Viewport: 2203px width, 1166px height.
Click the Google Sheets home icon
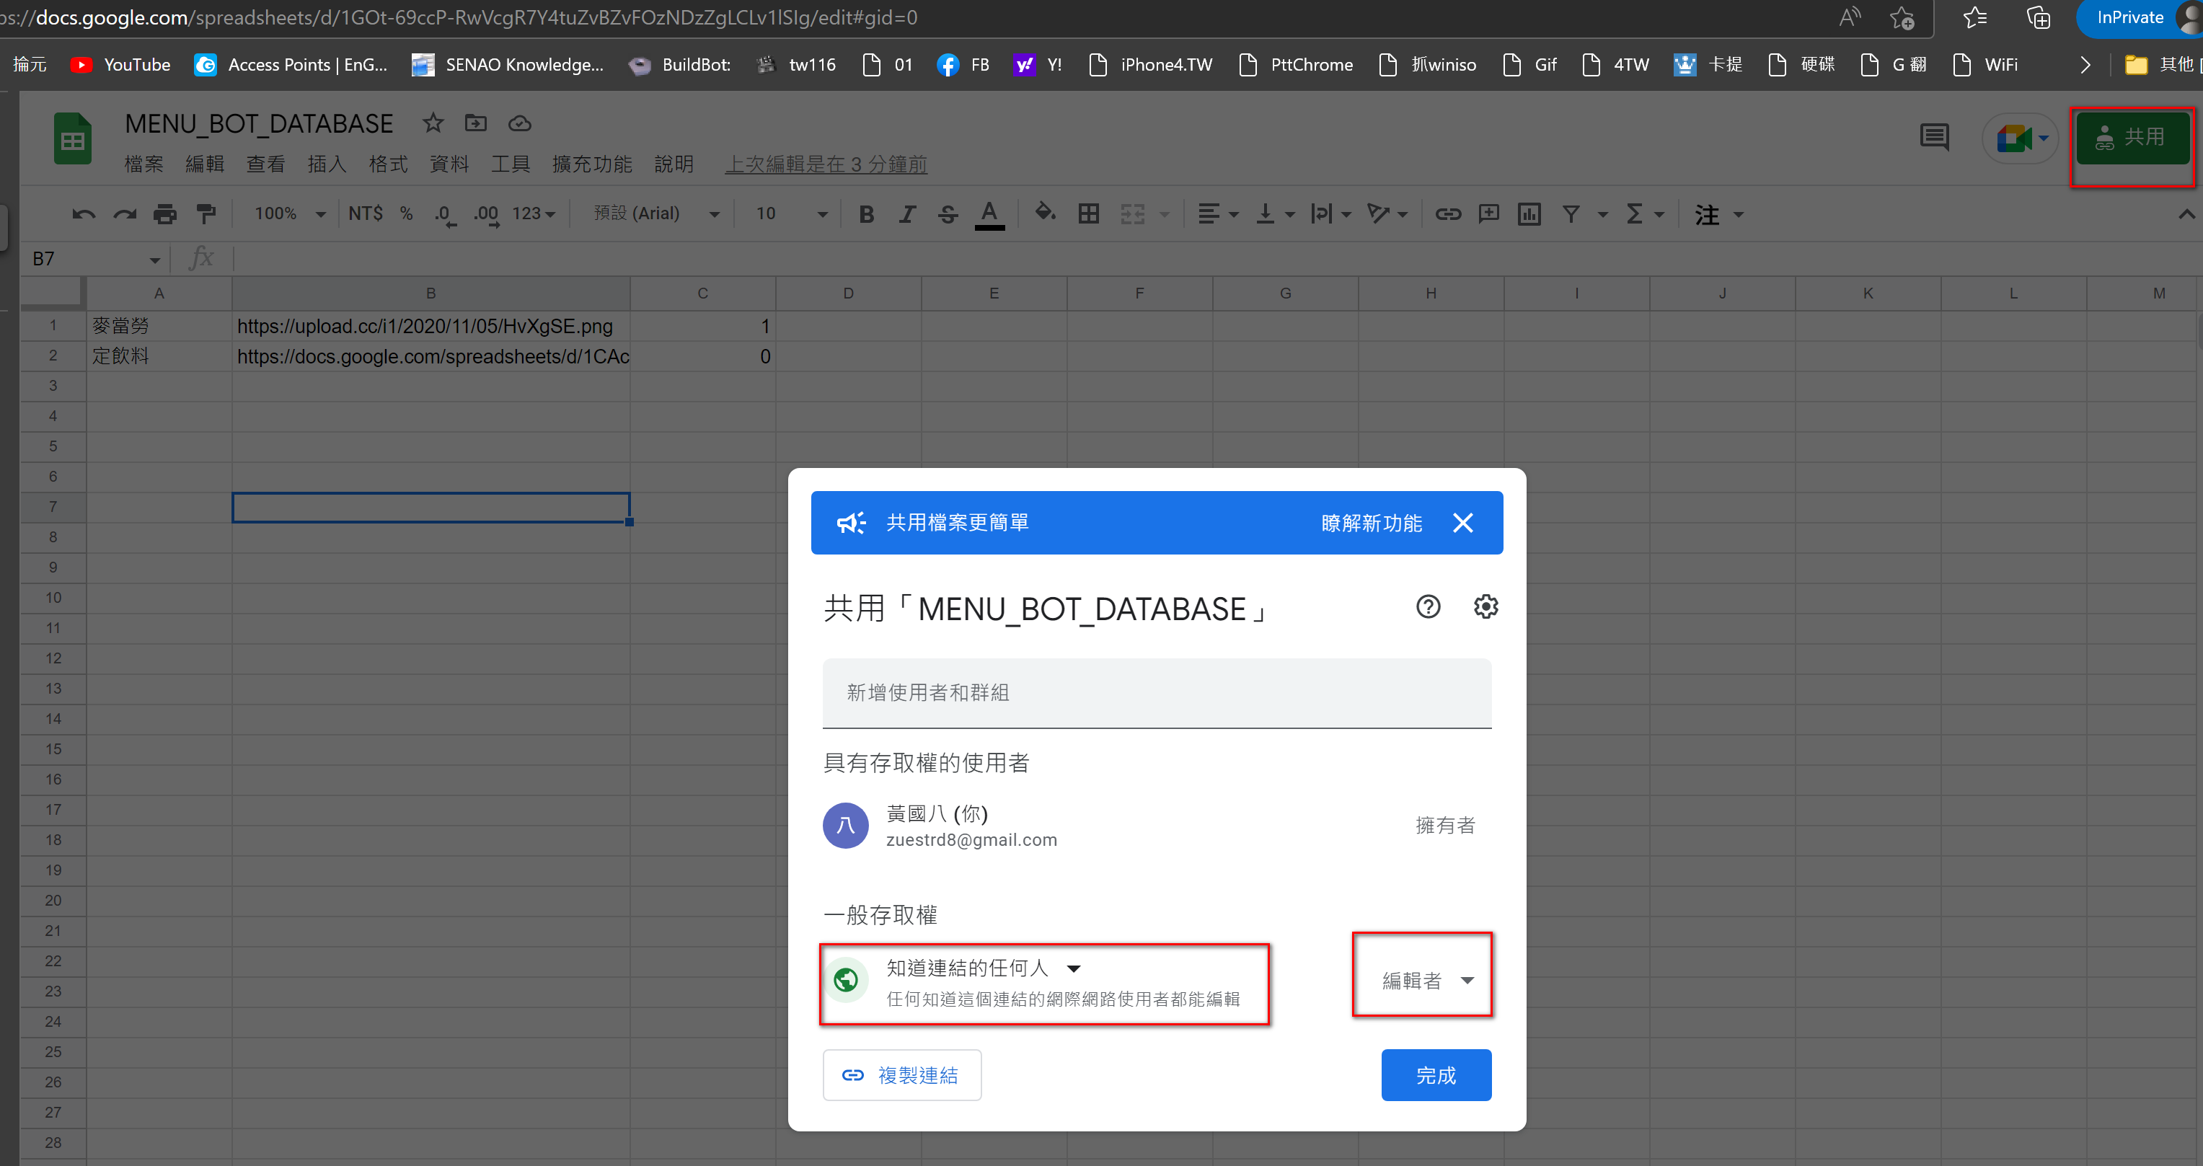pyautogui.click(x=73, y=138)
